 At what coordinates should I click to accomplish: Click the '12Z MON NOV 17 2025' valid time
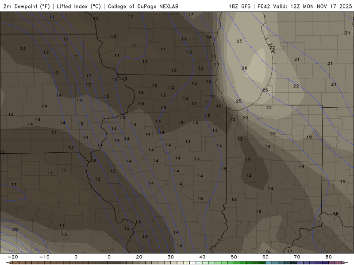tap(321, 6)
